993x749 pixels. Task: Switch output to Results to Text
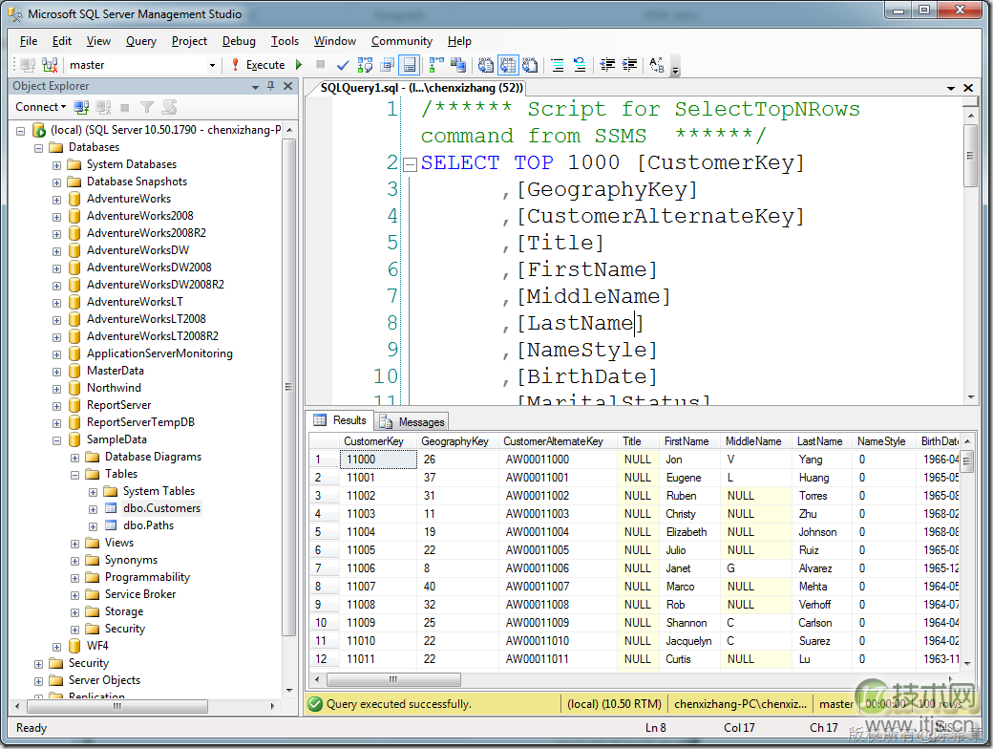[486, 65]
